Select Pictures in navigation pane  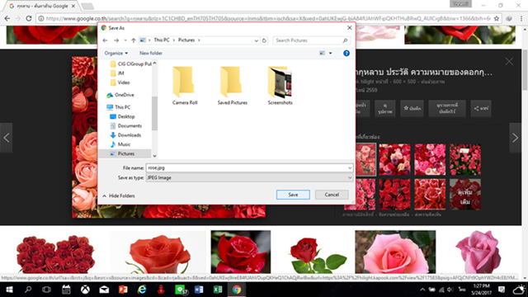tap(125, 153)
